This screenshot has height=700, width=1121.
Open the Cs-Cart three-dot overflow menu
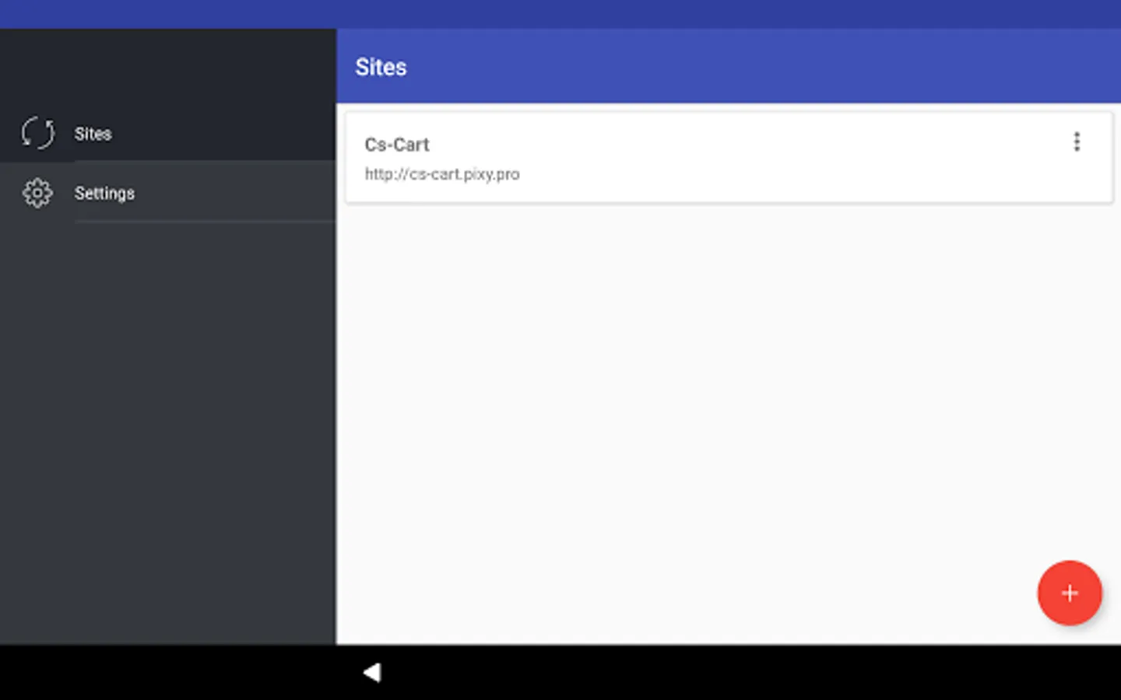point(1077,142)
